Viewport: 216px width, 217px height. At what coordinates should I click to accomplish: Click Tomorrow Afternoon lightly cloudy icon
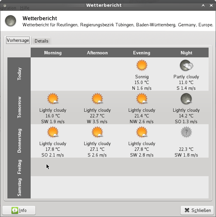(x=97, y=99)
